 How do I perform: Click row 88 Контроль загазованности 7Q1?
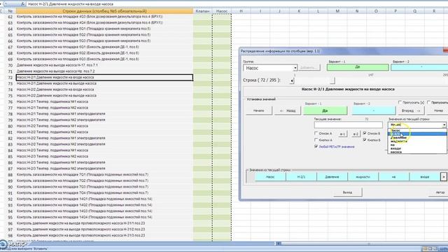coord(104,174)
